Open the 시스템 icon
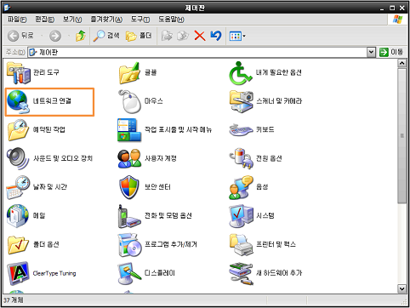 tap(241, 216)
